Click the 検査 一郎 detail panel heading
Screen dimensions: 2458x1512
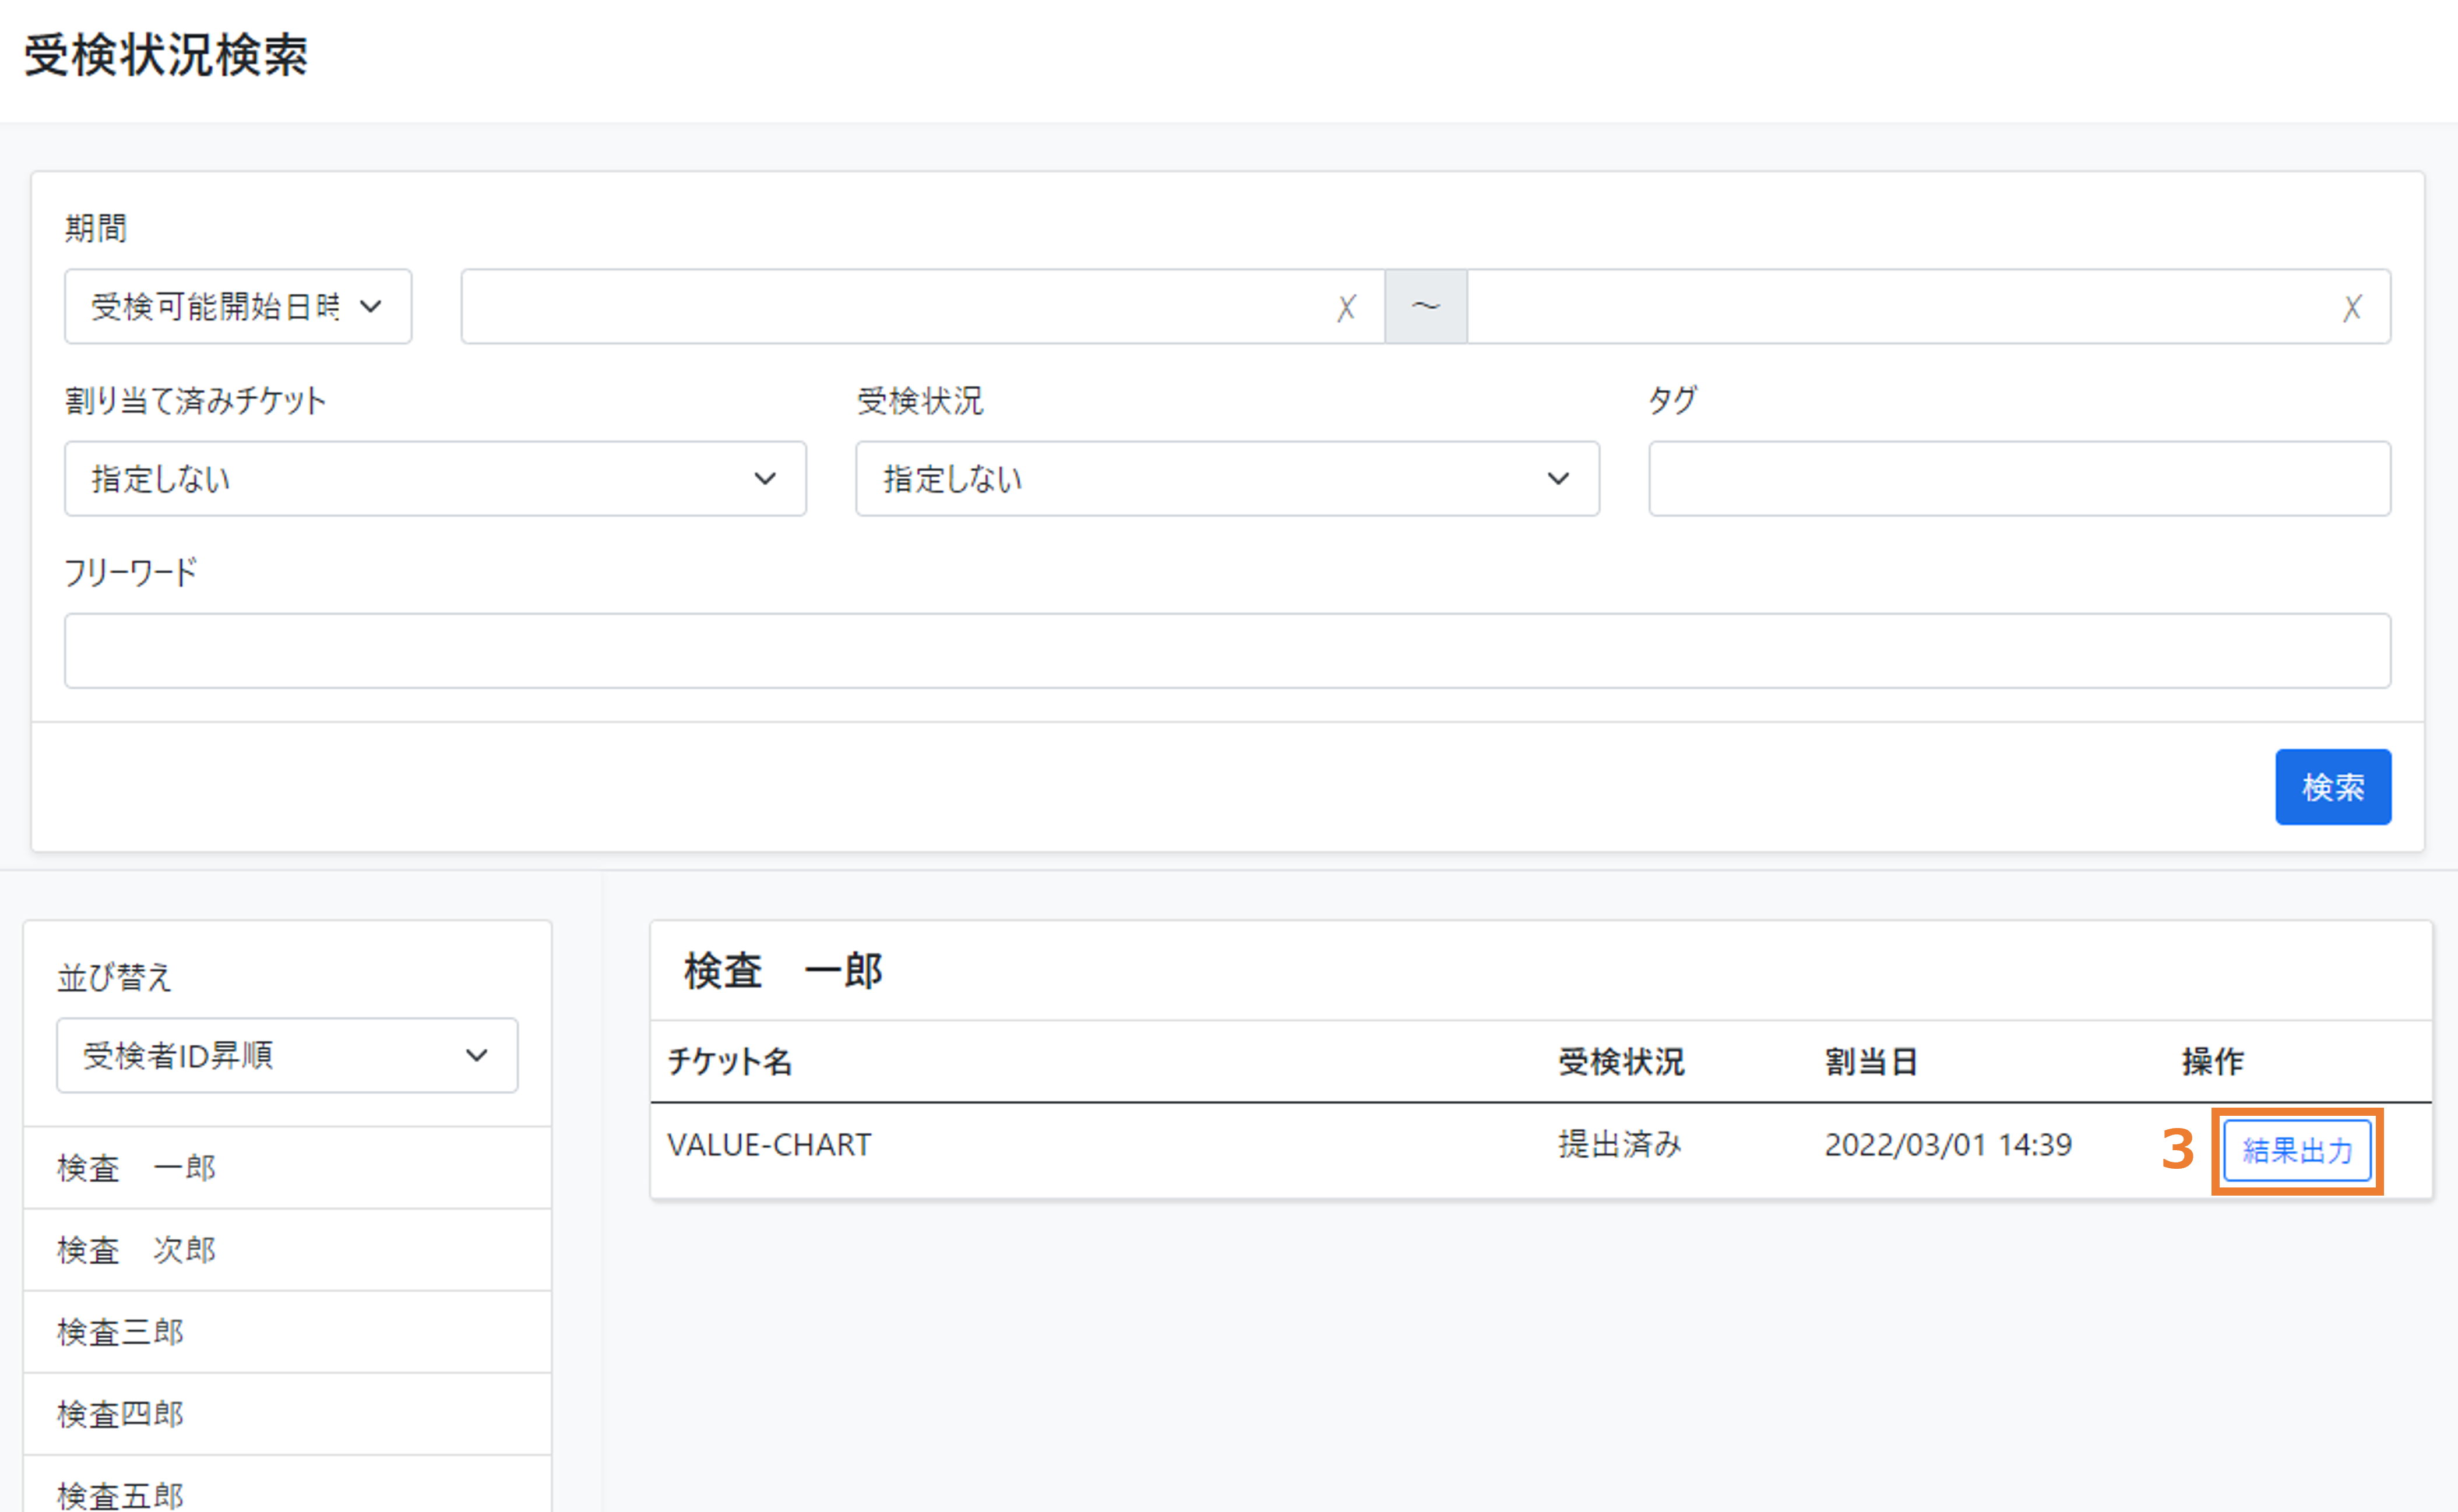[783, 970]
